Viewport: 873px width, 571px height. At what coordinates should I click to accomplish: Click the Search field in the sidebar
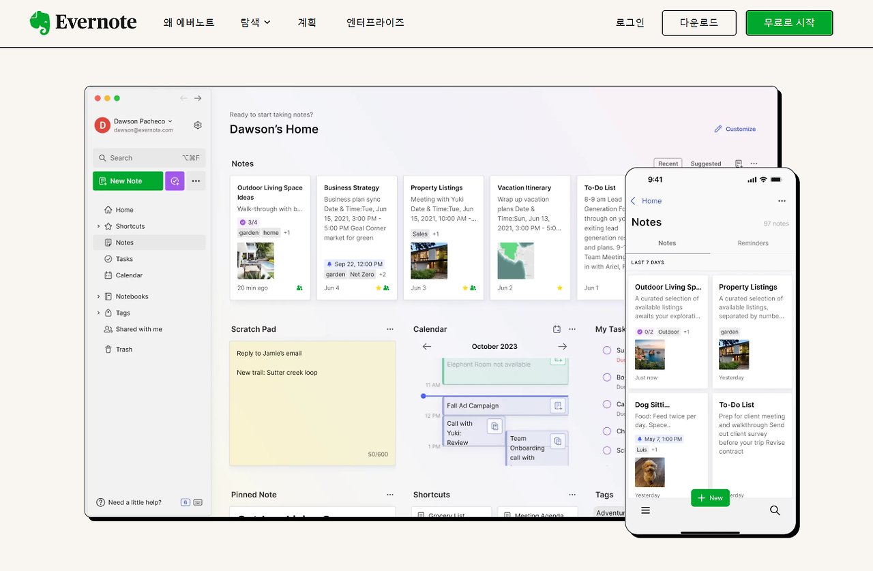pos(149,158)
